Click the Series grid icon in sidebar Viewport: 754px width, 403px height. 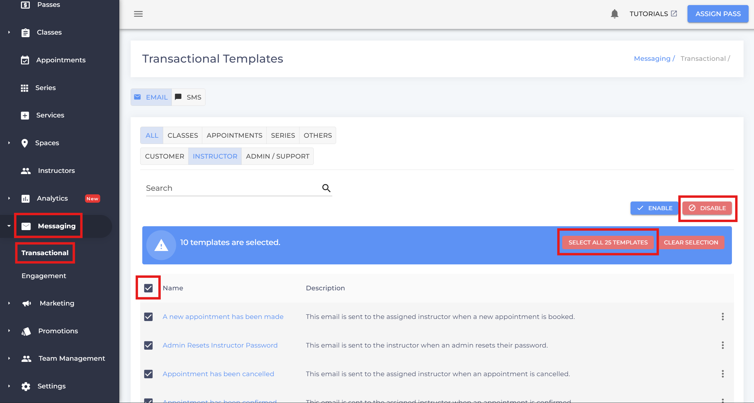(x=24, y=88)
